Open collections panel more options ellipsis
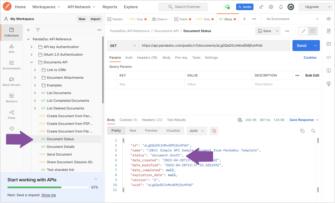 point(99,30)
